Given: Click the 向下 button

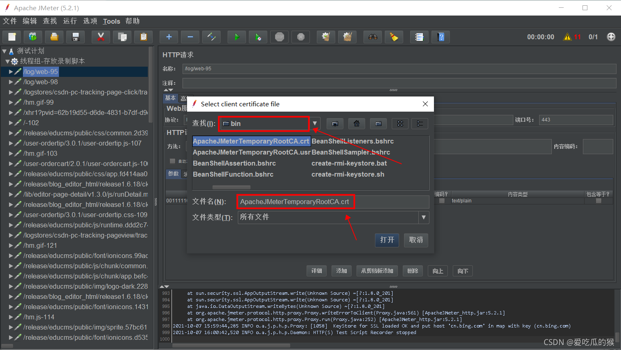Looking at the screenshot, I should (x=463, y=271).
